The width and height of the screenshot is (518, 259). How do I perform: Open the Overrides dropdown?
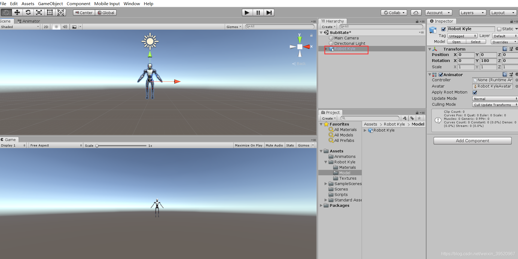tap(504, 42)
